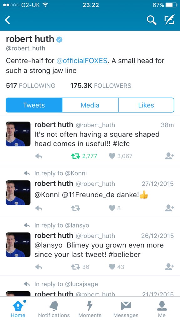This screenshot has width=180, height=320.
Task: Open the @officialFOXES link in bio
Action: coord(82,61)
